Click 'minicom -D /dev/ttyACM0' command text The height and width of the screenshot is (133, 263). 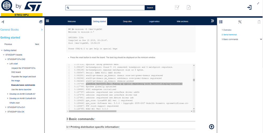coord(89,29)
